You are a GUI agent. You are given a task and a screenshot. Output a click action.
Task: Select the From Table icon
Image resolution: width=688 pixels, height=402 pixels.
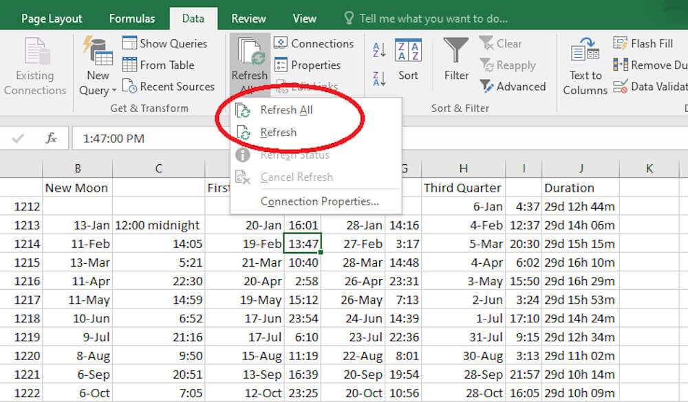click(x=130, y=65)
